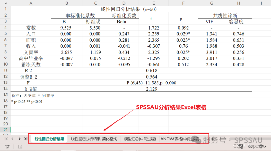The height and width of the screenshot is (151, 271).
Task: Select row 1 header
Action: [5, 9]
